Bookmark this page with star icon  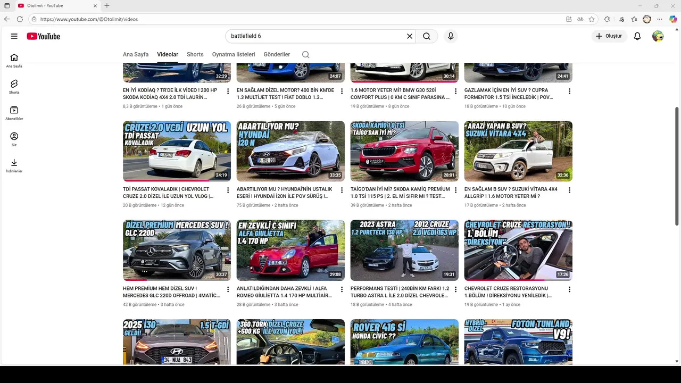pos(592,19)
